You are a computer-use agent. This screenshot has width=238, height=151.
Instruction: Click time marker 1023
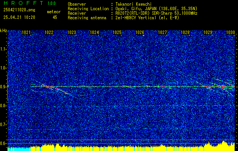coord(72,32)
